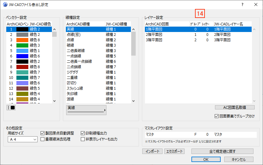
Task: Click the キャンセル button
Action: 239,159
